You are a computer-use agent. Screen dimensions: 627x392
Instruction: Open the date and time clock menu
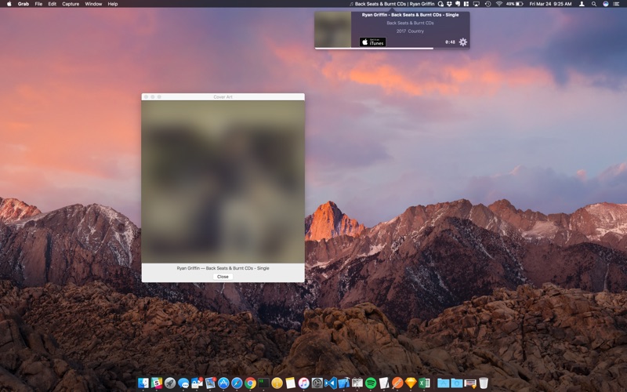click(551, 4)
